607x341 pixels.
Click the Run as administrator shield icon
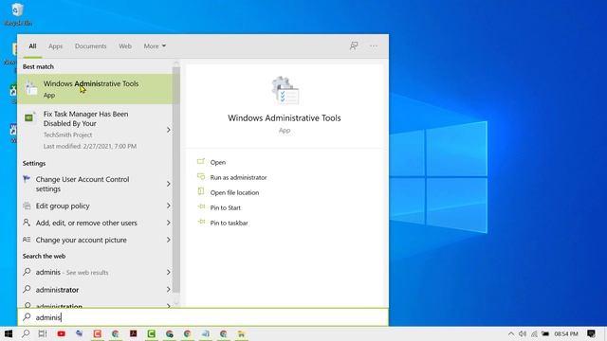coord(201,177)
